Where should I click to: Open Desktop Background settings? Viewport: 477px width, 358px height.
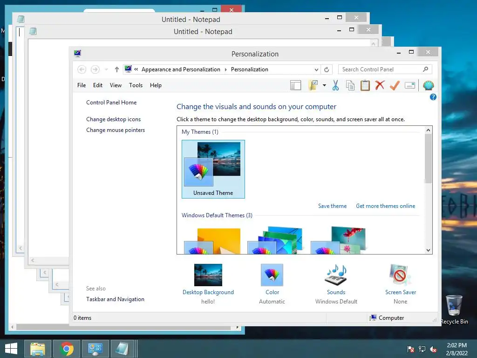[x=208, y=275]
